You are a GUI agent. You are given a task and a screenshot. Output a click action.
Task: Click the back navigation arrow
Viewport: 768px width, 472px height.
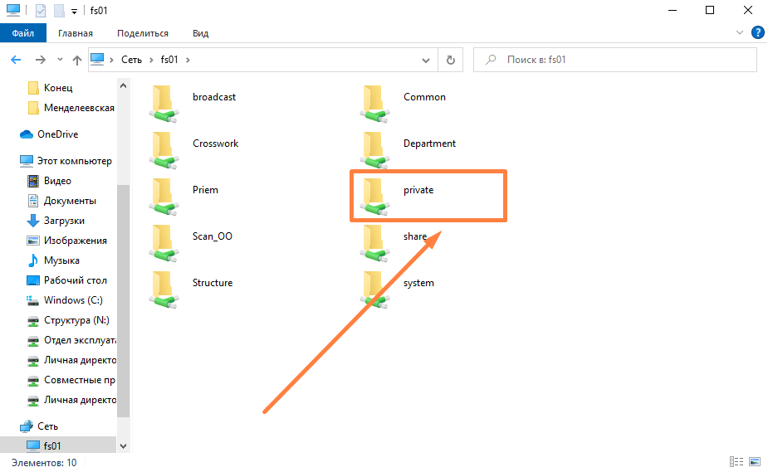(15, 60)
